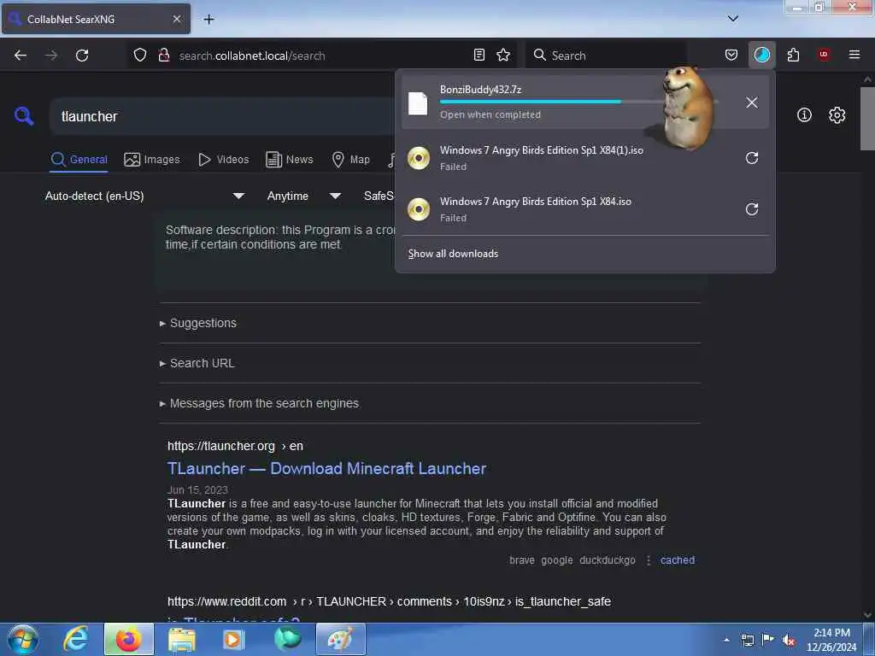Open Windows Explorer folder on taskbar

182,639
